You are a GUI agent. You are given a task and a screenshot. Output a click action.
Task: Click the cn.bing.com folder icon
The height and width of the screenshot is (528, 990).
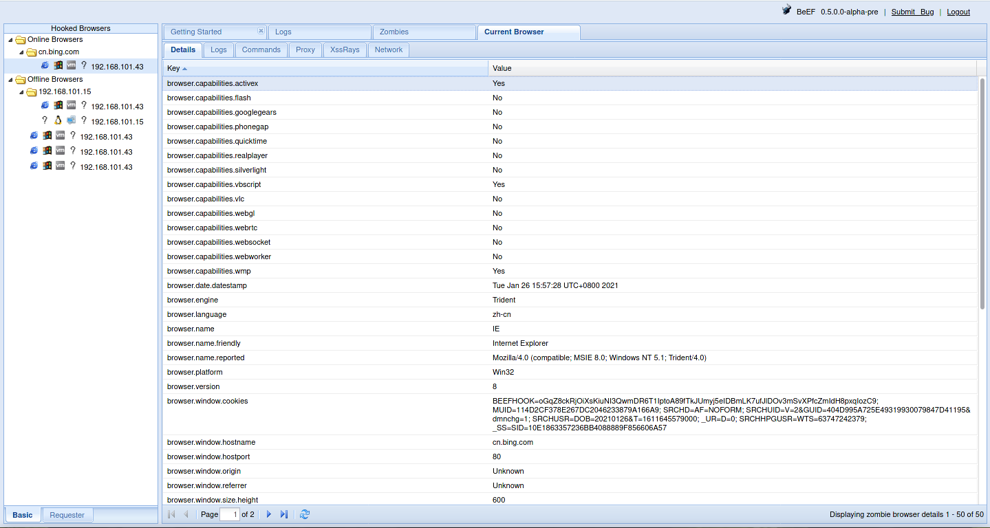point(32,52)
